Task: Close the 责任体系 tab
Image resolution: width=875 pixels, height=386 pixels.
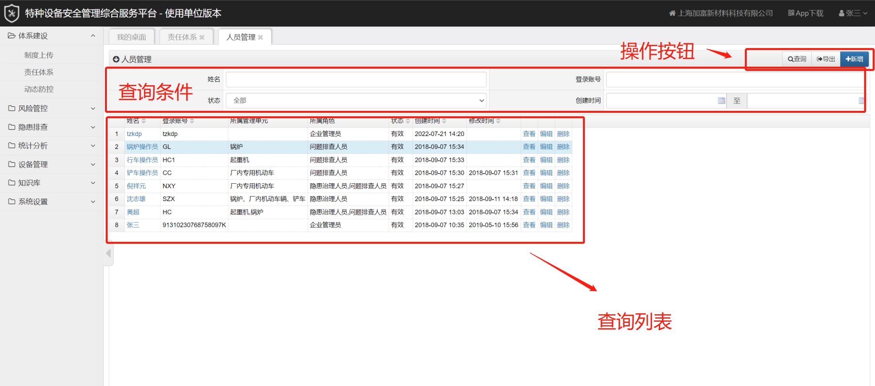Action: pyautogui.click(x=202, y=37)
